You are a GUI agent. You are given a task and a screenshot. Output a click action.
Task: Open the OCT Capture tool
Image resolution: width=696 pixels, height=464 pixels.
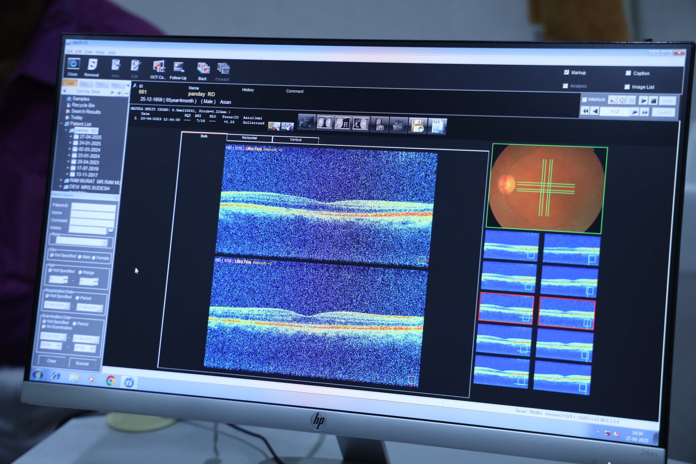[158, 68]
